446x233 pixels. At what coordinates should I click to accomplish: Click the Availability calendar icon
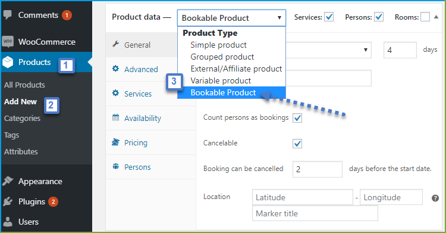[x=115, y=117]
